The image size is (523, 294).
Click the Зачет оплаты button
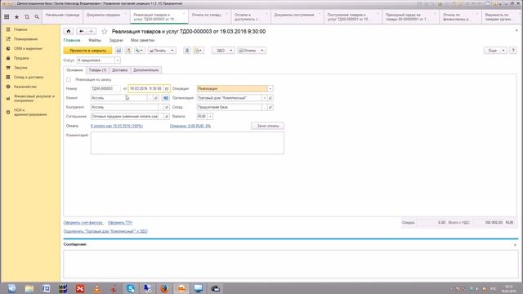[267, 126]
